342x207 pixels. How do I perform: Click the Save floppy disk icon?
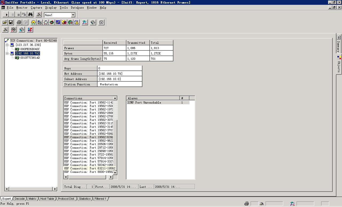(11, 22)
